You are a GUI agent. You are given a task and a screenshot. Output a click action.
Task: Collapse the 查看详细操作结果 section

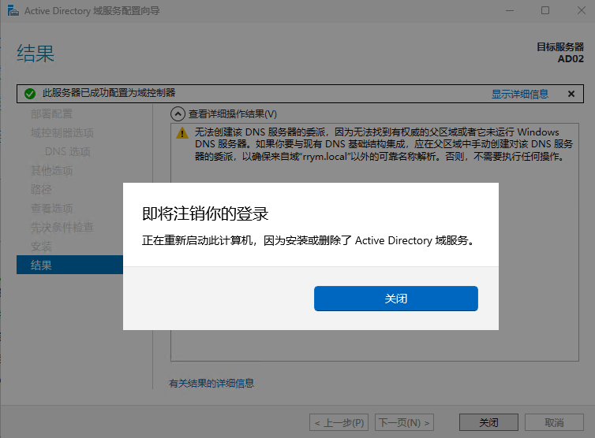[178, 114]
